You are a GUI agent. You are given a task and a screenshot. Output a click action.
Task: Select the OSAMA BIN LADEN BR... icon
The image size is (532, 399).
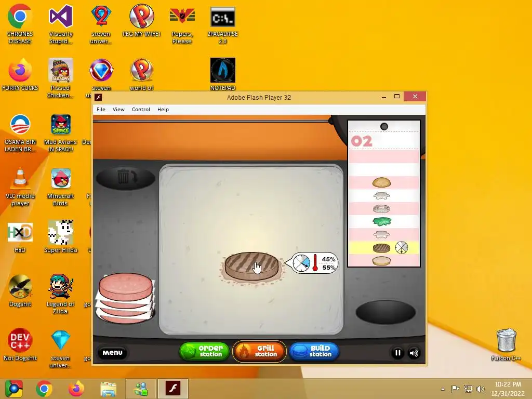pyautogui.click(x=20, y=133)
